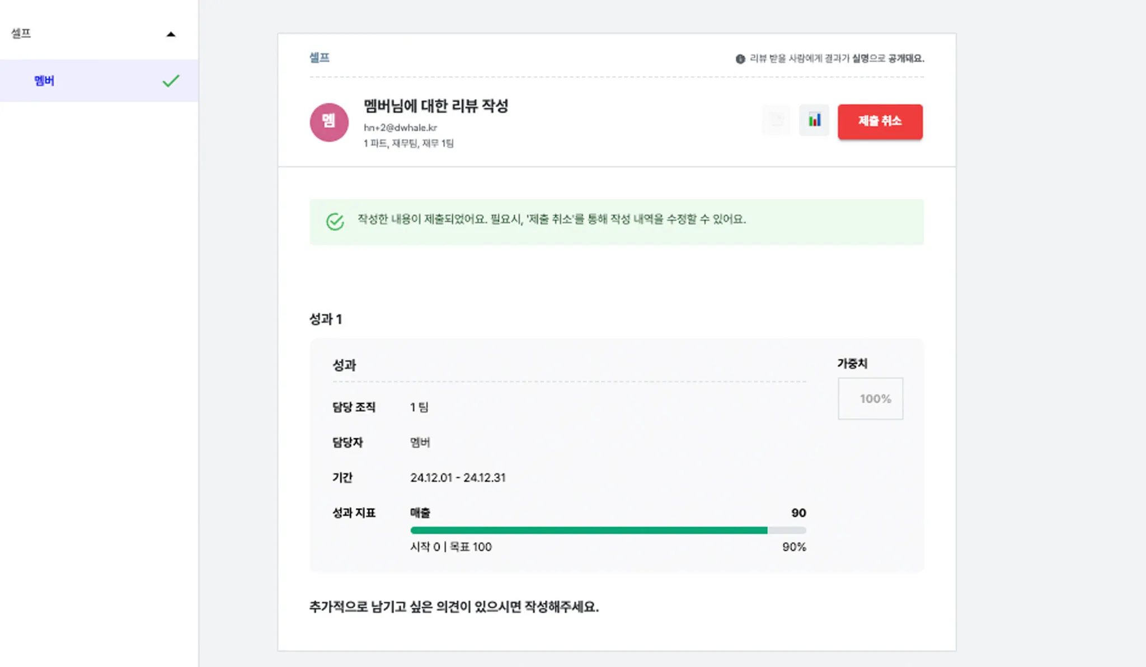Click the 셀프 sidebar section label

21,34
